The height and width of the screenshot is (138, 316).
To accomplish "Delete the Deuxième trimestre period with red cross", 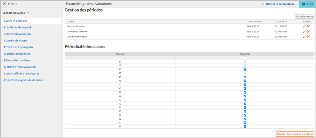I will (308, 32).
